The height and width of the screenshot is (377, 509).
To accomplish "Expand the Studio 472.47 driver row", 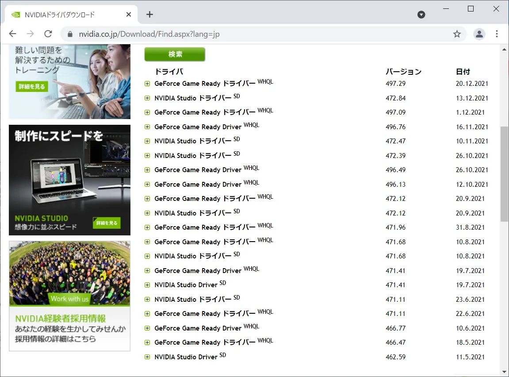I will tap(147, 141).
